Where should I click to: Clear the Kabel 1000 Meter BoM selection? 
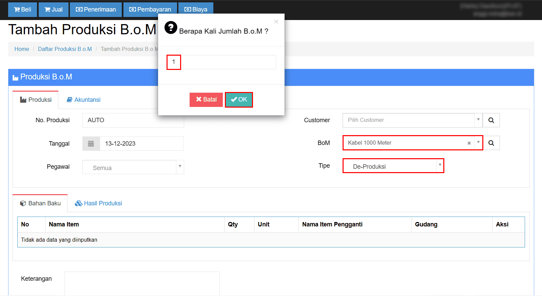(x=469, y=143)
